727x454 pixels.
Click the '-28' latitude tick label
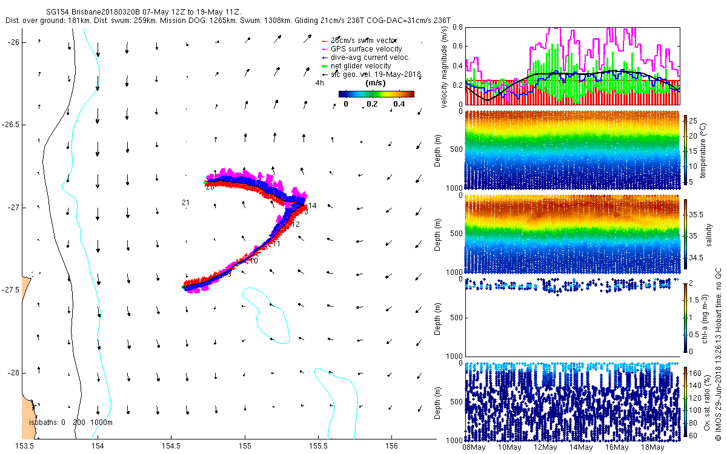click(x=13, y=373)
